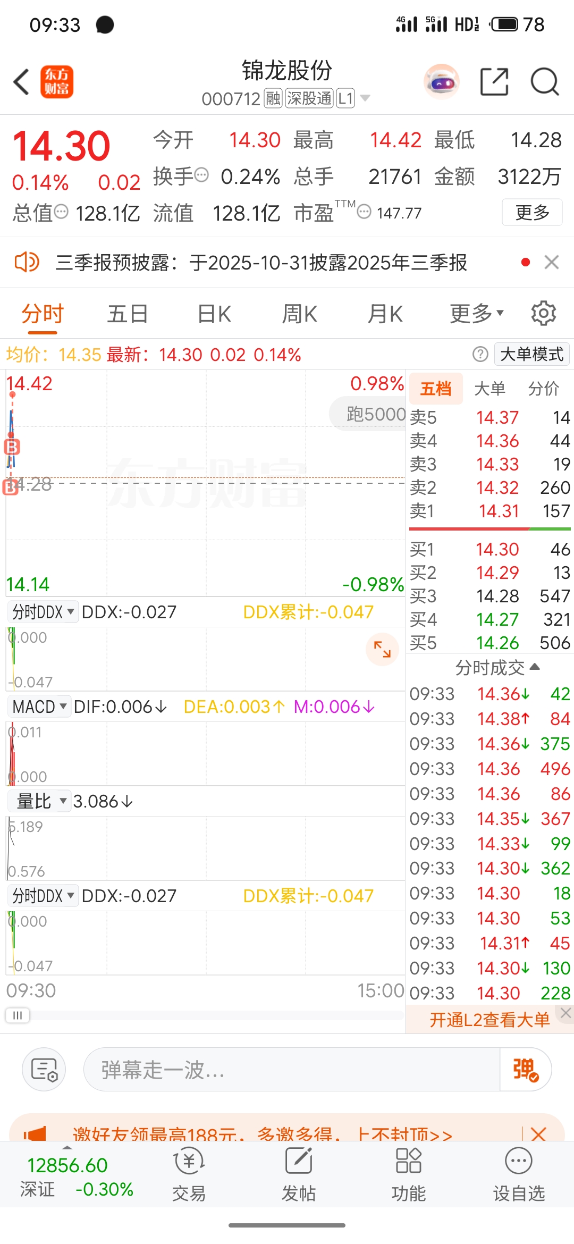Open 开通L2查看大单 link
Image resolution: width=574 pixels, height=1244 pixels.
(x=489, y=1020)
